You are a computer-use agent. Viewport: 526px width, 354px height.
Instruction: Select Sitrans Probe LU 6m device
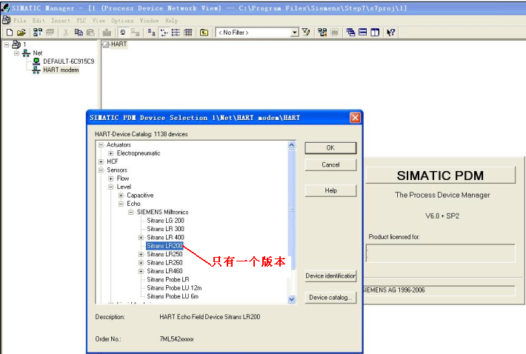[173, 296]
